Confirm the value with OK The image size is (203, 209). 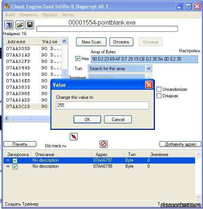(87, 119)
